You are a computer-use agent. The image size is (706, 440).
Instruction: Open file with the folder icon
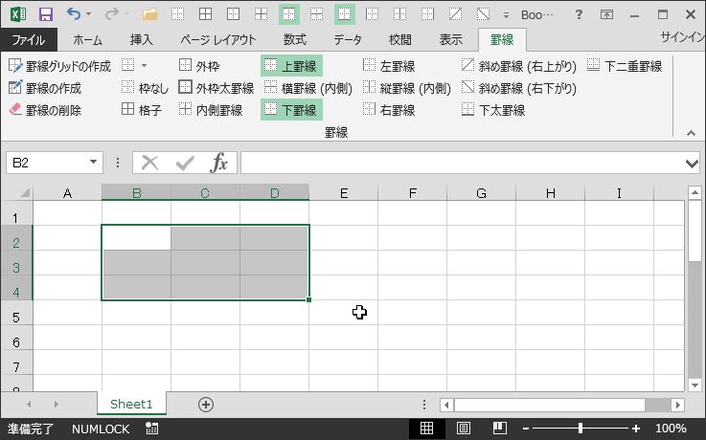150,15
